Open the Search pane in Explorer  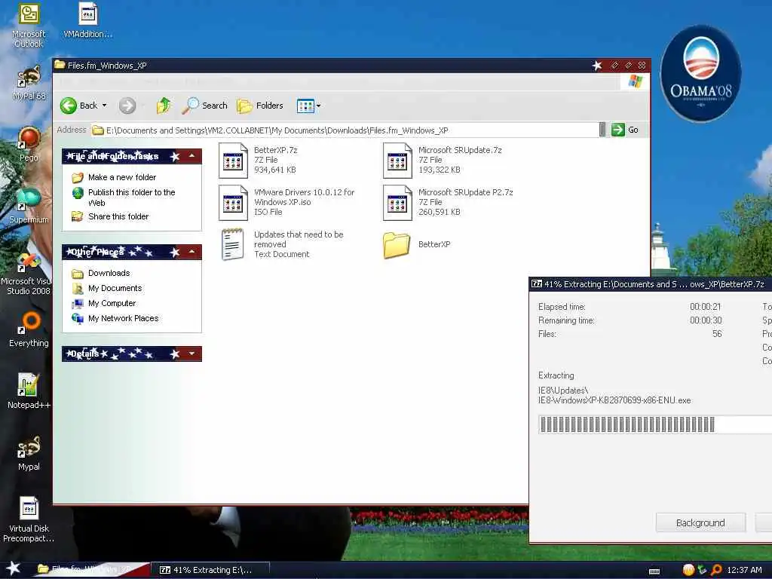[x=204, y=106]
